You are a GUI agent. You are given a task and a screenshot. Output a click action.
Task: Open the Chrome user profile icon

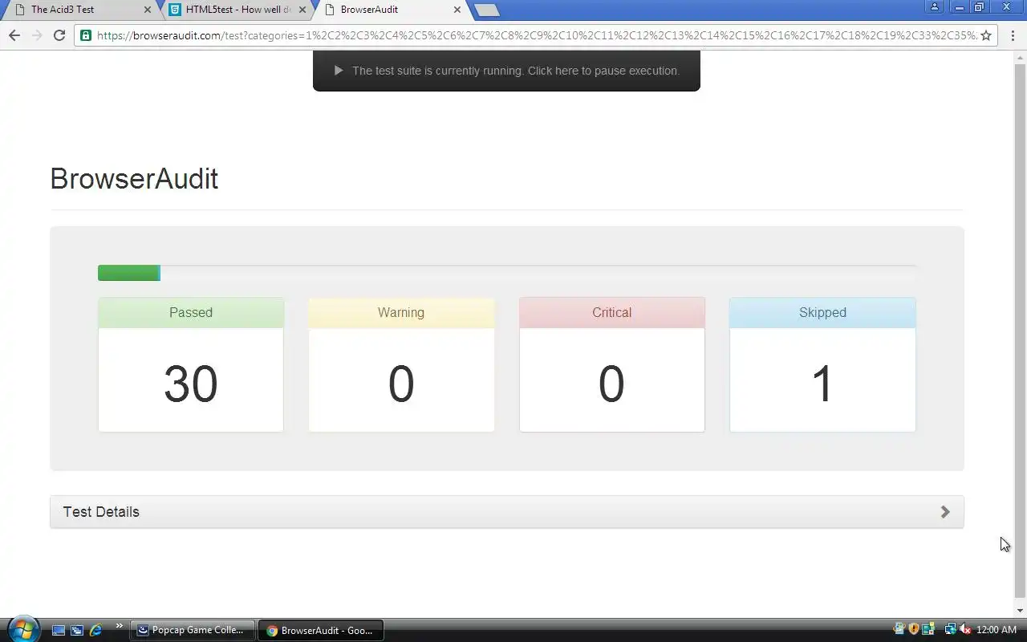click(935, 7)
